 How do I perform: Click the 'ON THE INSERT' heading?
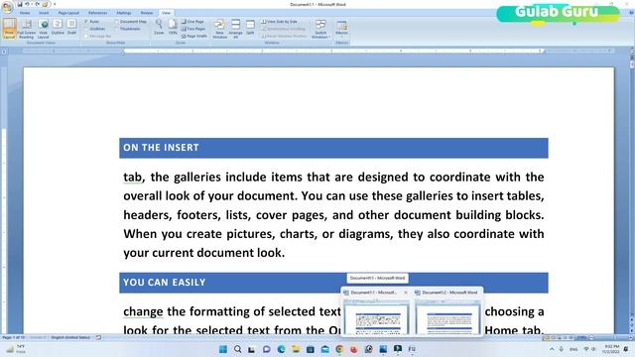[x=161, y=148]
